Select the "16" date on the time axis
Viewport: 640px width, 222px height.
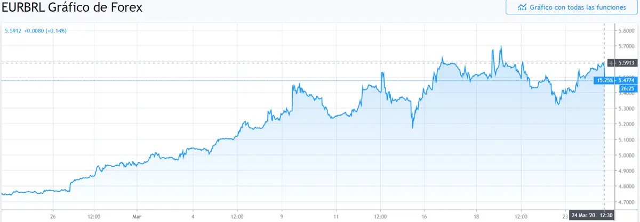coord(425,217)
